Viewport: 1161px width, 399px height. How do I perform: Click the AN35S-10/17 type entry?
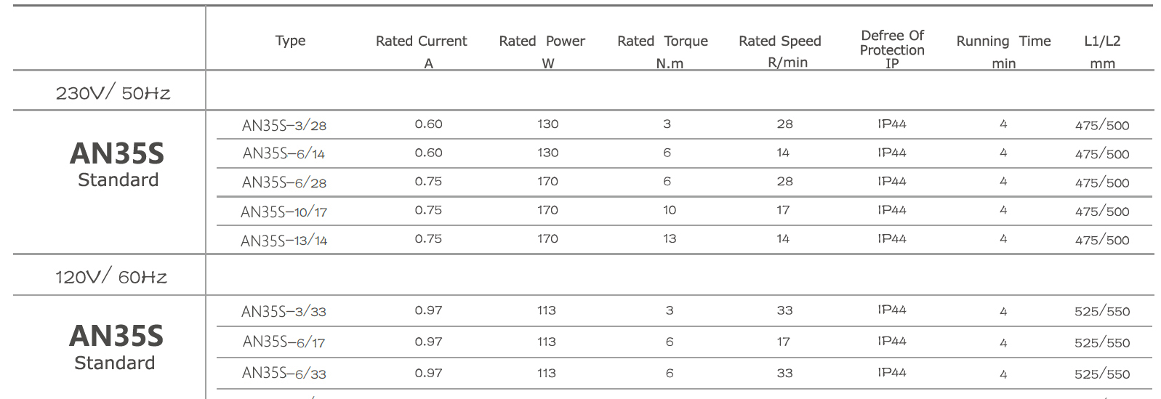[284, 211]
